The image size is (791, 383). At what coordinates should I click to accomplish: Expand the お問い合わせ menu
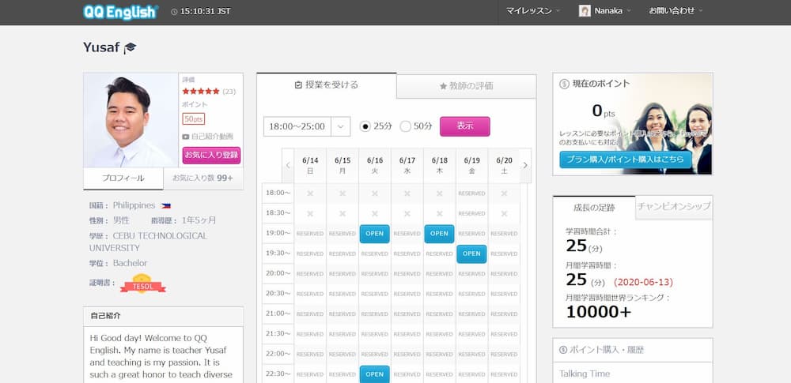coord(676,11)
